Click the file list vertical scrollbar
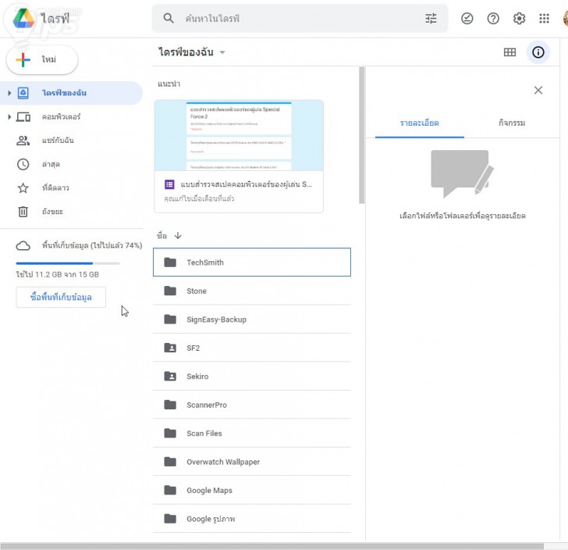Image resolution: width=568 pixels, height=550 pixels. coord(361,135)
